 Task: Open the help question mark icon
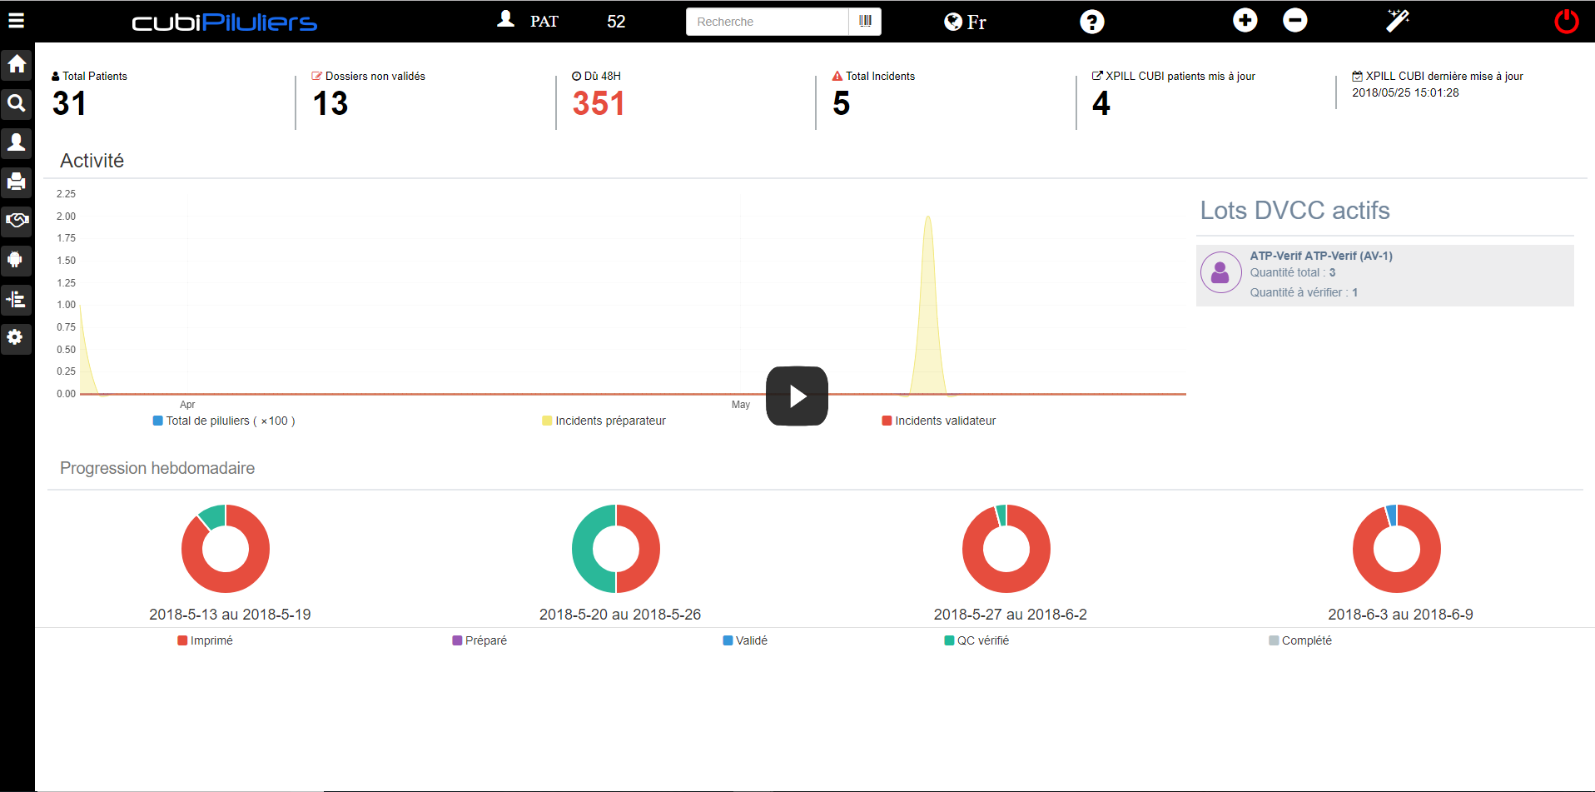click(x=1091, y=22)
